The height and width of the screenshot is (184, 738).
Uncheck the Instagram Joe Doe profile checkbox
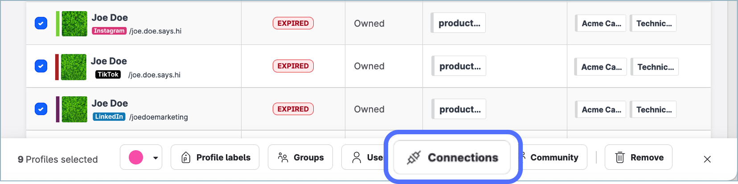(41, 23)
